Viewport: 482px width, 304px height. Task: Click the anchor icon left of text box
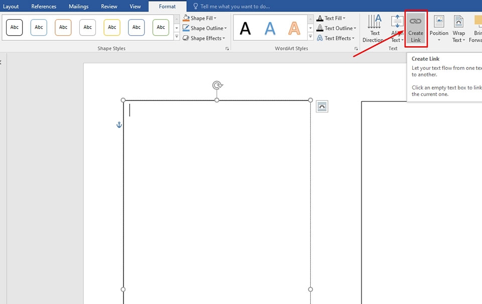[x=119, y=125]
